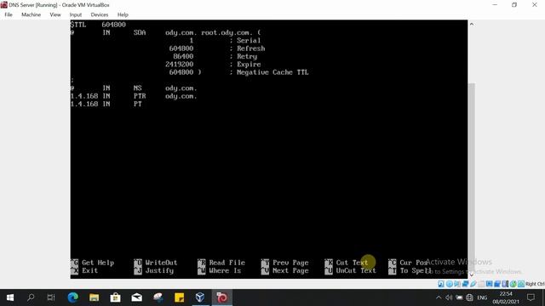
Task: Click WriteOut in nano shortcut bar
Action: [x=161, y=263]
